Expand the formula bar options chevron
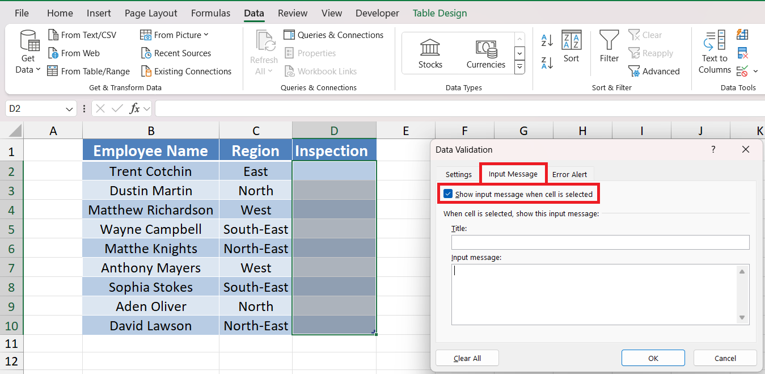This screenshot has width=765, height=374. (x=147, y=108)
